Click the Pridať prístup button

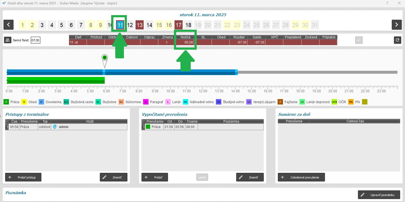(23, 177)
